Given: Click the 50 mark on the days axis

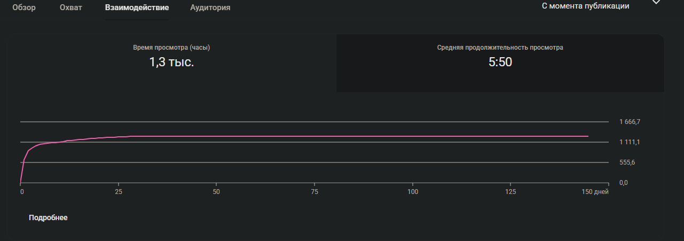Looking at the screenshot, I should (216, 192).
